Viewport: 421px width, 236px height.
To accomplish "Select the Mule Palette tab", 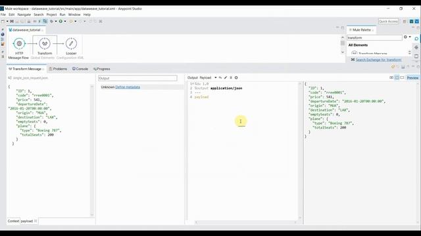I will point(361,30).
